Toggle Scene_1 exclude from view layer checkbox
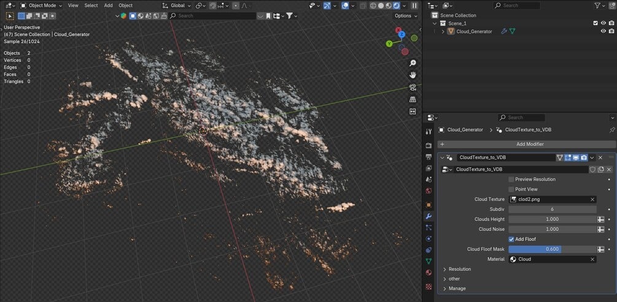 click(x=596, y=23)
